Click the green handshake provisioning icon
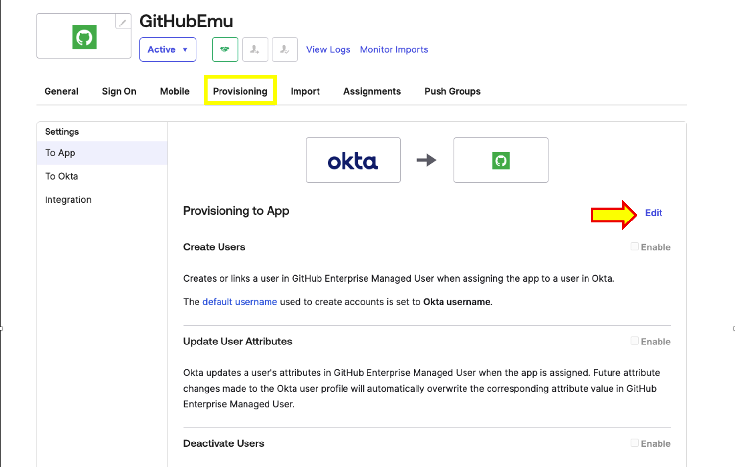The width and height of the screenshot is (735, 467). tap(225, 49)
